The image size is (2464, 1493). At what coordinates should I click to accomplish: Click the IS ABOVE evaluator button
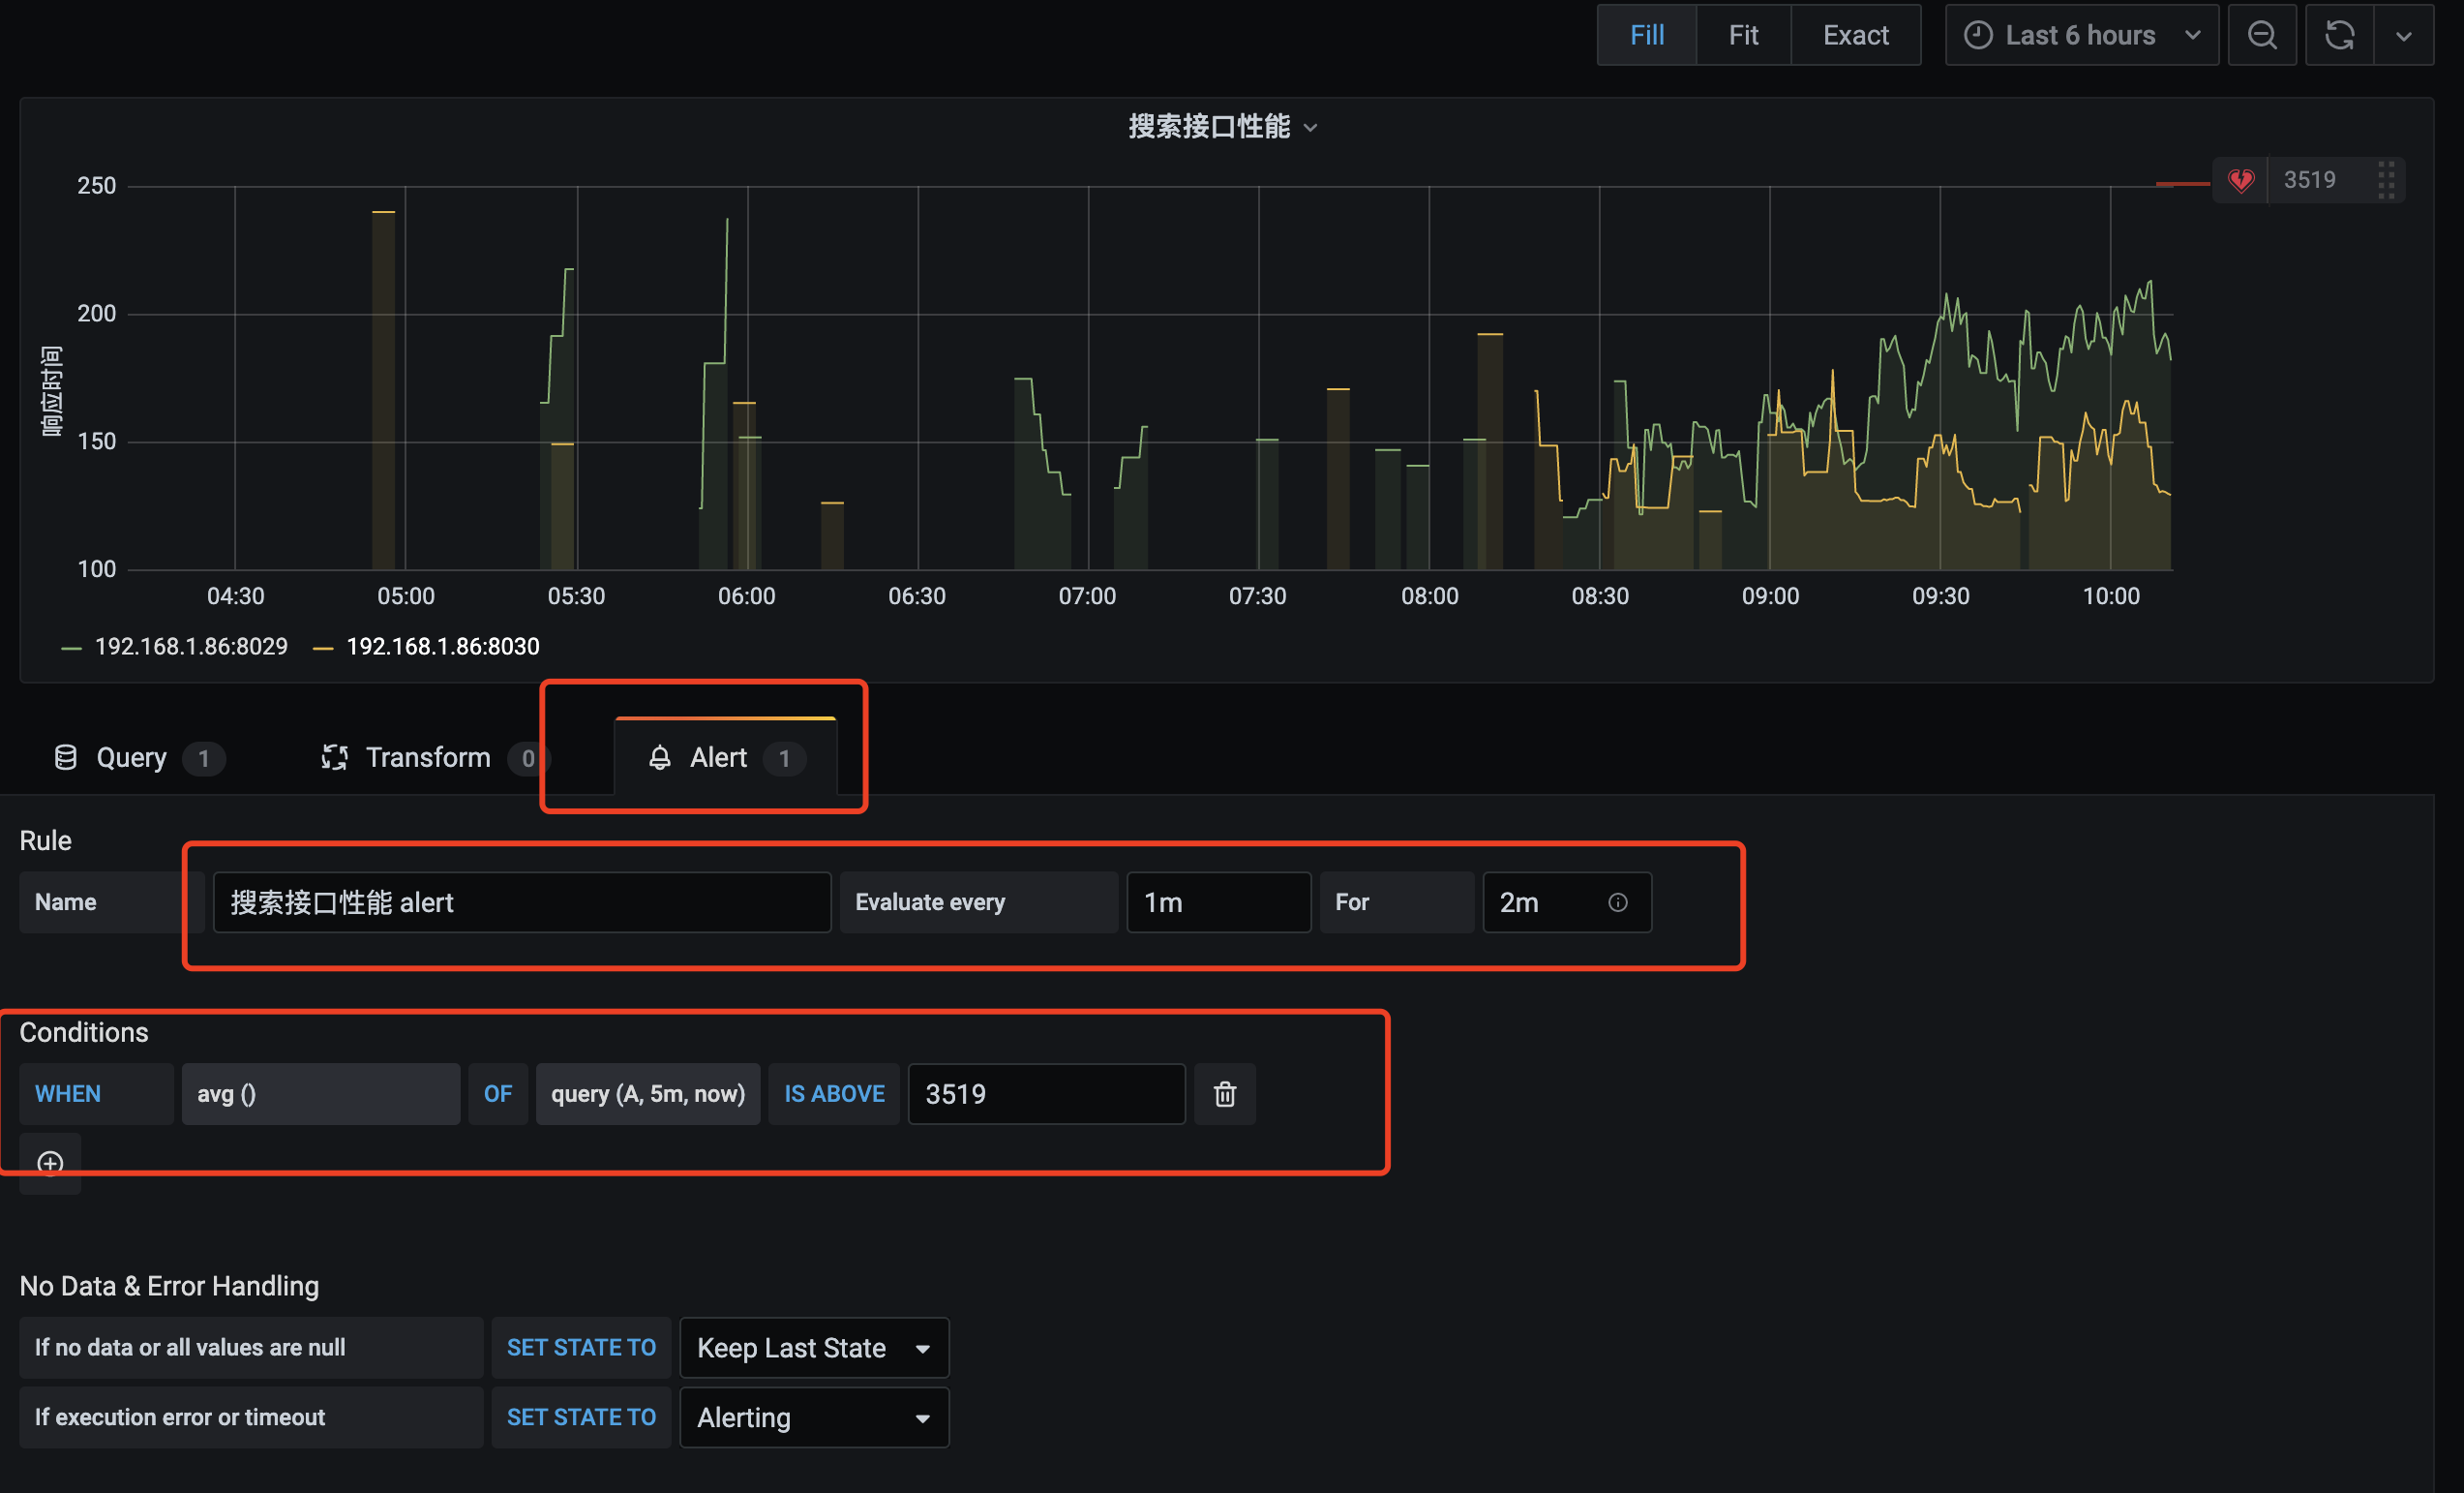click(x=834, y=1094)
